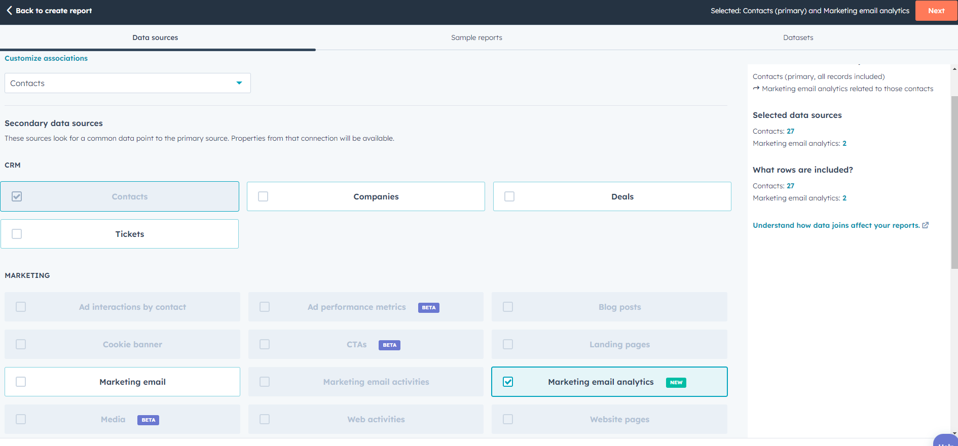Open the external link icon beside data joins

point(925,225)
